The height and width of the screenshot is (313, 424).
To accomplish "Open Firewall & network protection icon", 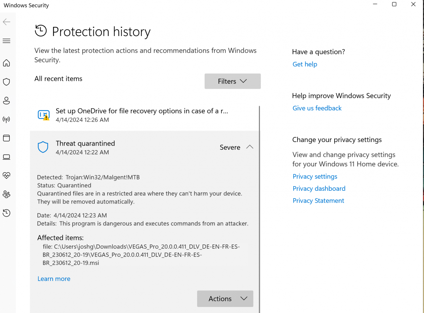I will [6, 119].
